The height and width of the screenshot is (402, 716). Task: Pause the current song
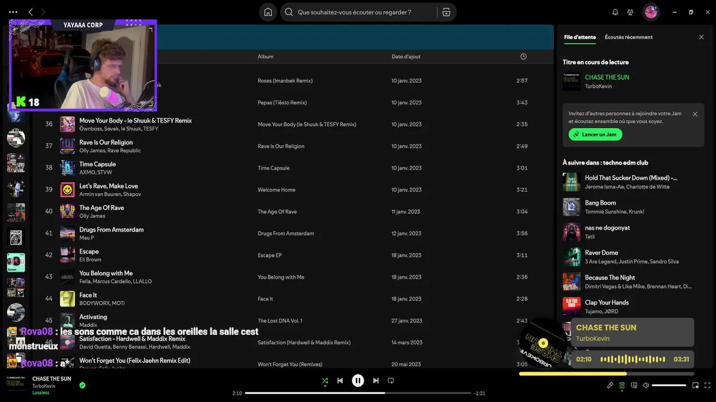358,381
